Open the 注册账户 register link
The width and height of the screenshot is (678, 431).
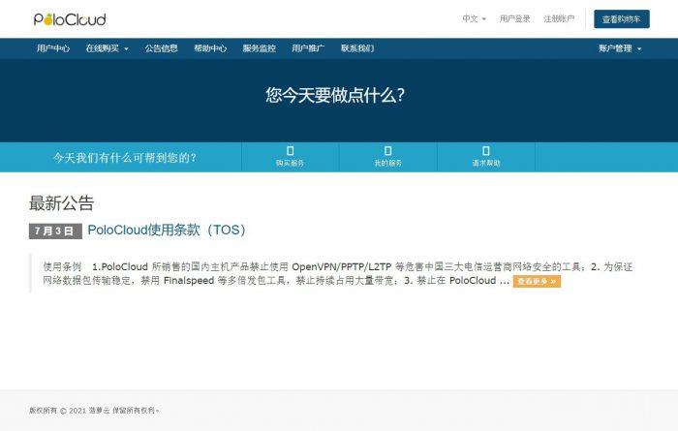(x=559, y=18)
